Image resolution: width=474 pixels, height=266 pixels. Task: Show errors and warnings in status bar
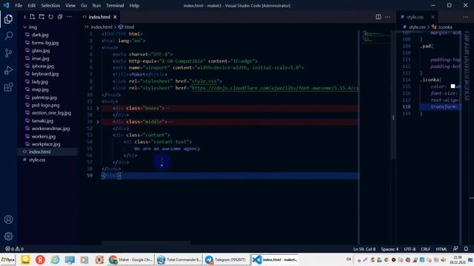[x=14, y=249]
